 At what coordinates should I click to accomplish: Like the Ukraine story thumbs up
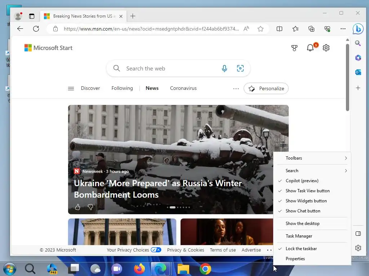click(77, 207)
